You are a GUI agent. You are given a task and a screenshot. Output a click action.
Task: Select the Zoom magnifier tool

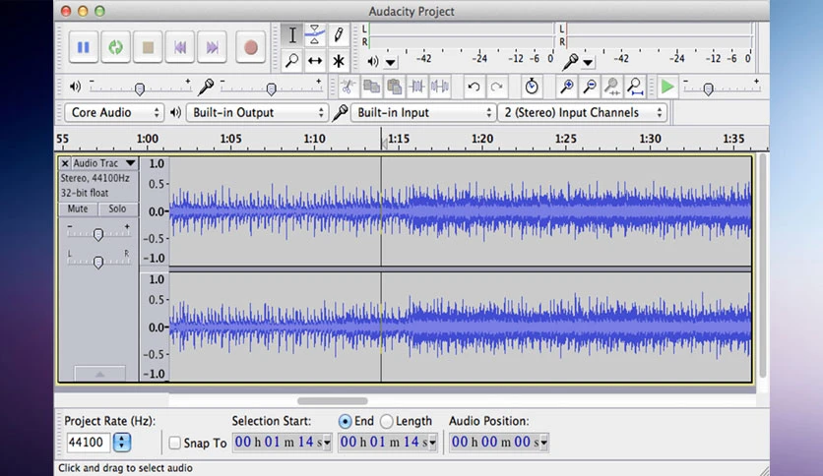click(292, 61)
